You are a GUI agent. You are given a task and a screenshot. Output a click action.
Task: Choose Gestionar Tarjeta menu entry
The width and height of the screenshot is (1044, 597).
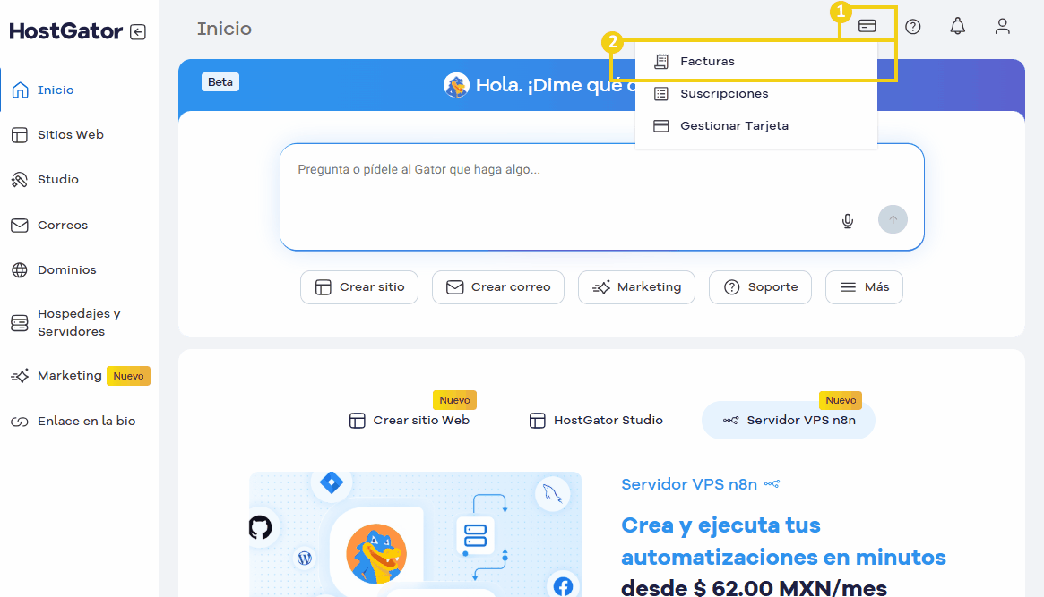734,126
